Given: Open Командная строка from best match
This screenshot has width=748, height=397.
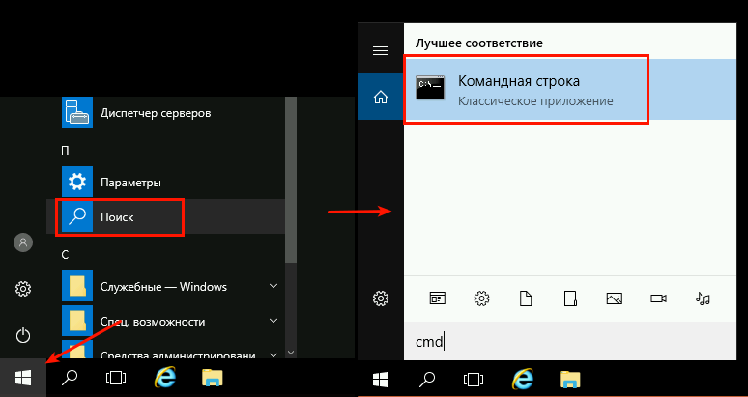Looking at the screenshot, I should [x=527, y=89].
